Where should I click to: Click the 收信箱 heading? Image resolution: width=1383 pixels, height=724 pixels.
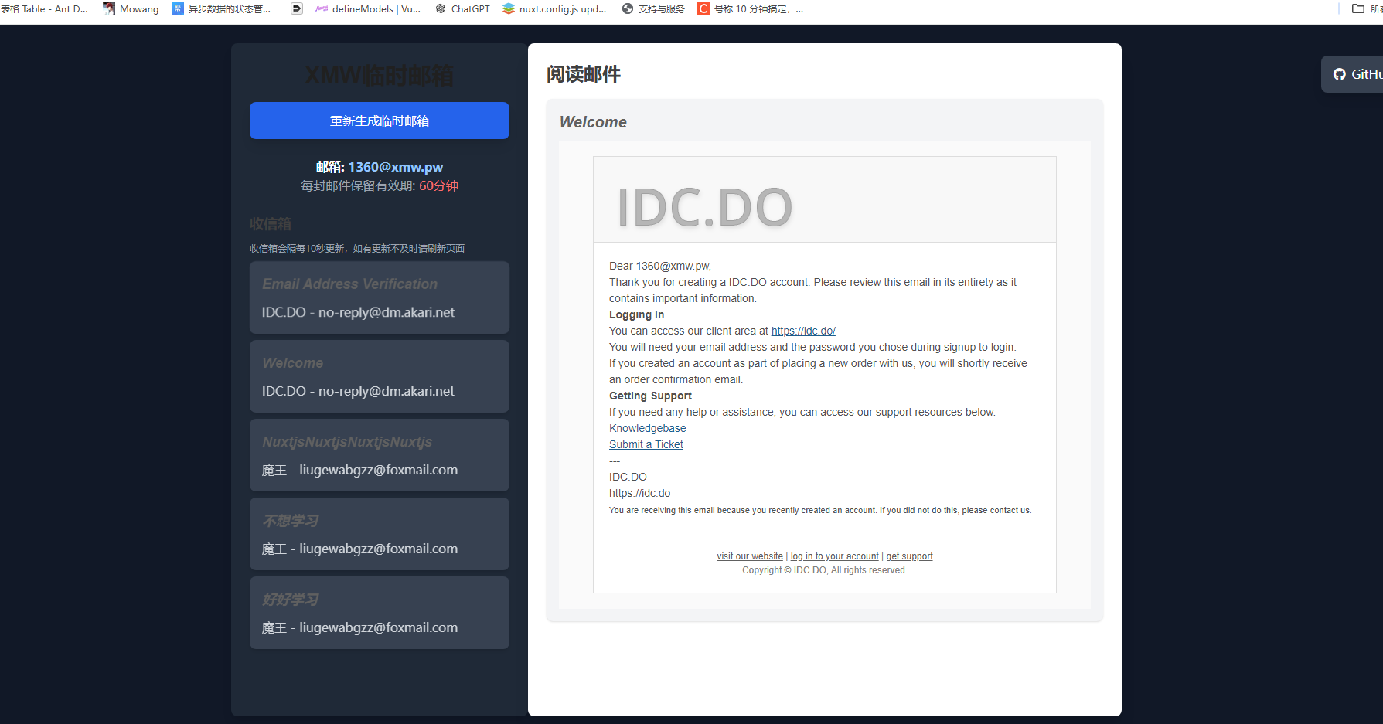pos(270,224)
